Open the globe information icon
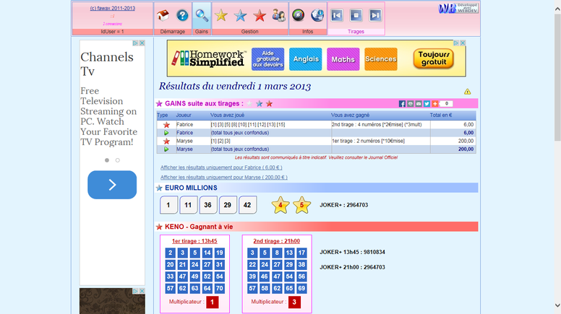The height and width of the screenshot is (314, 561). [317, 15]
